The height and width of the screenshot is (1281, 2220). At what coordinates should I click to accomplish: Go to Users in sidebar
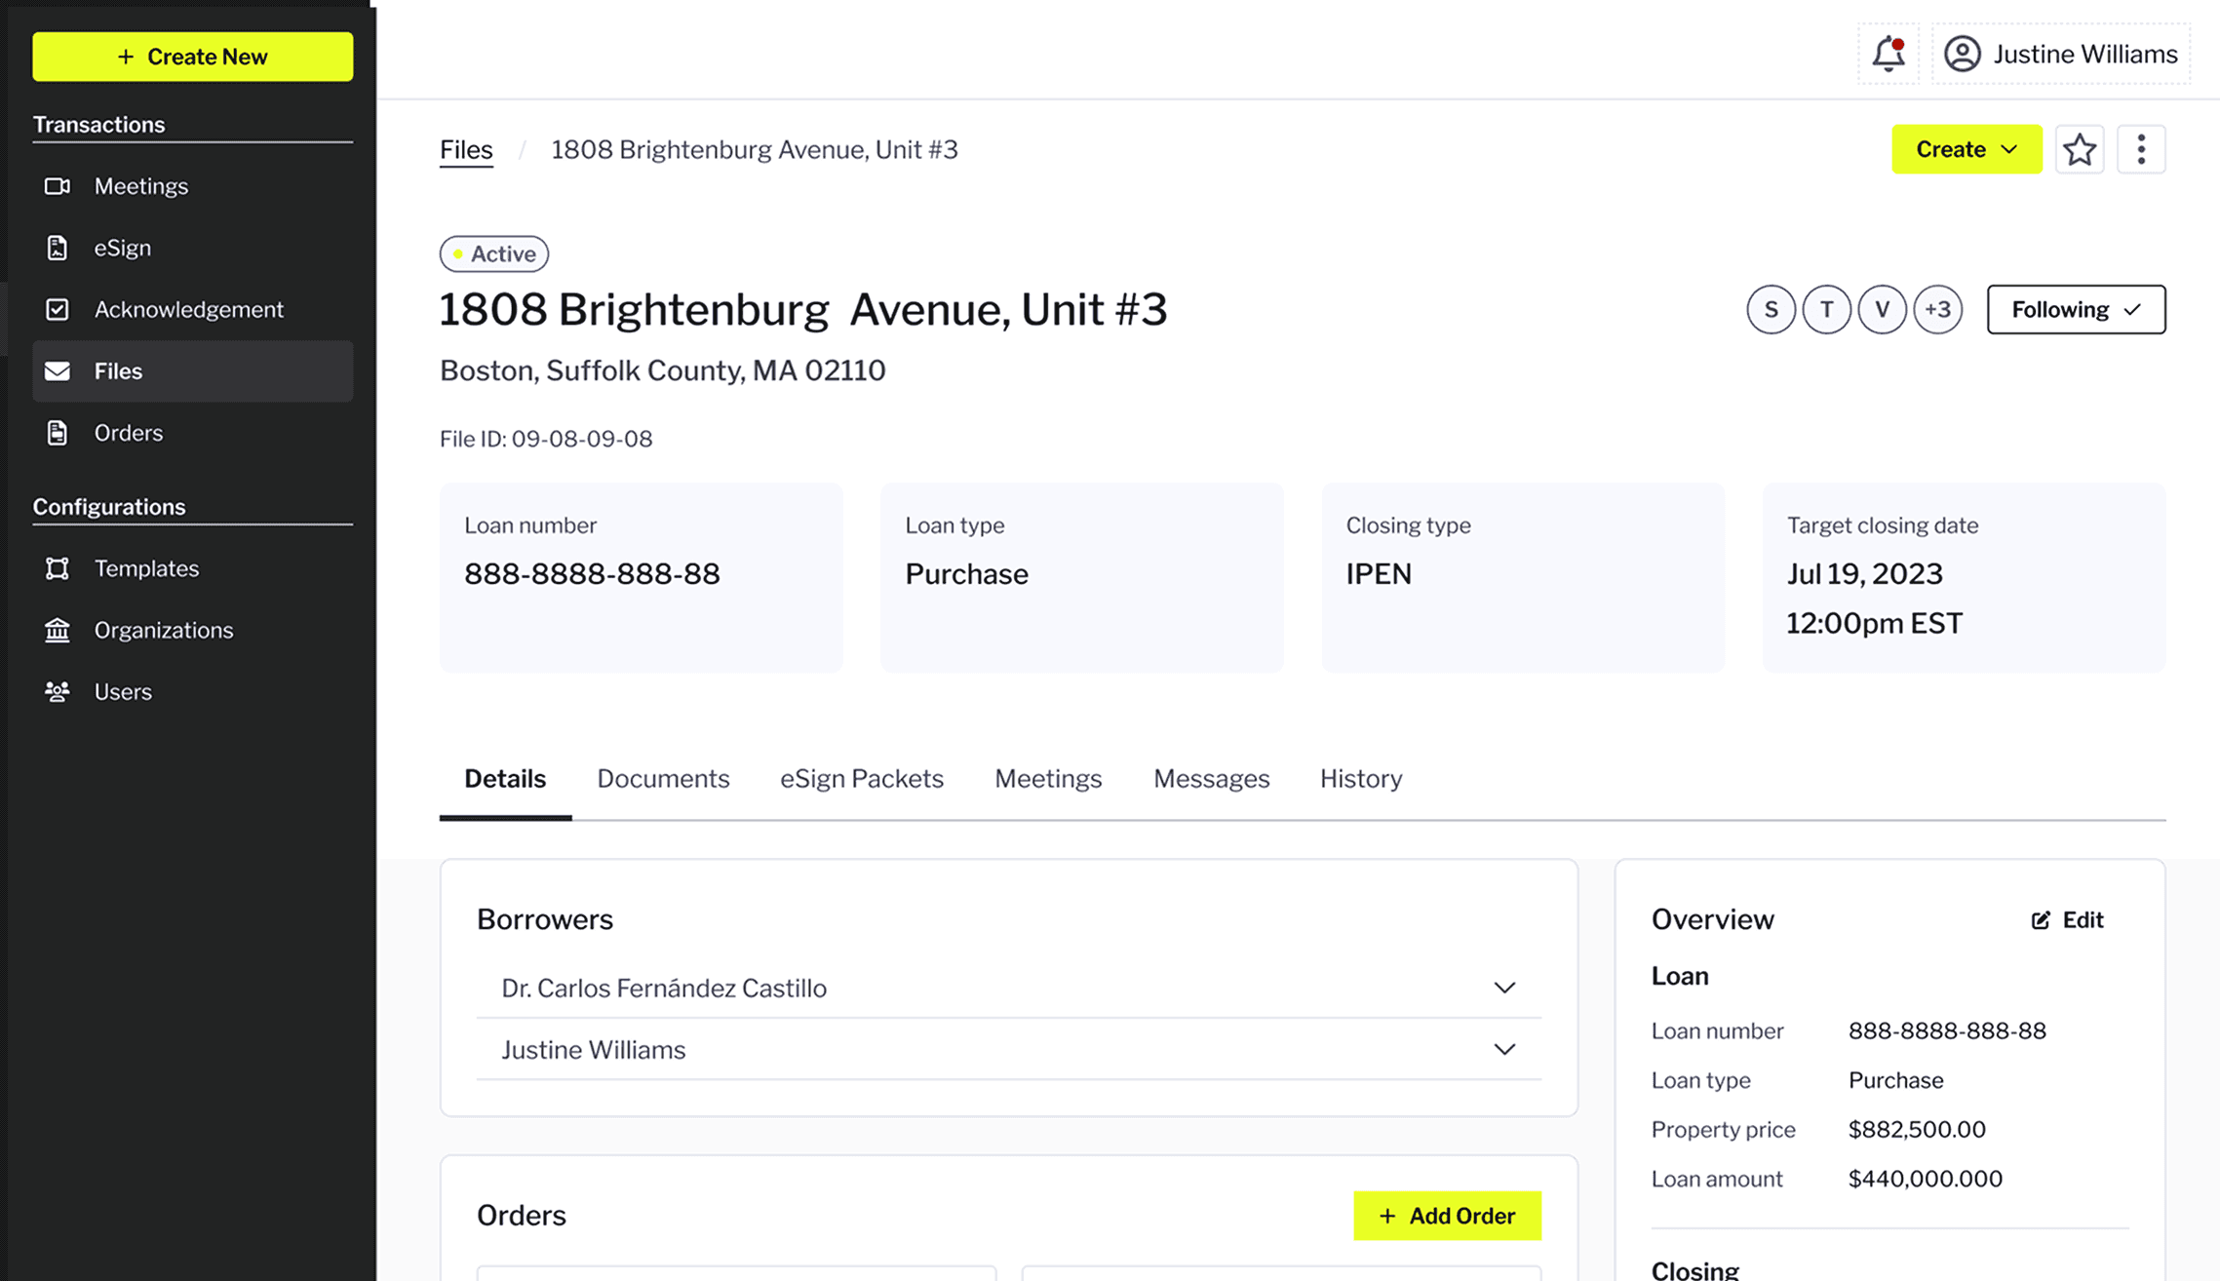coord(123,691)
